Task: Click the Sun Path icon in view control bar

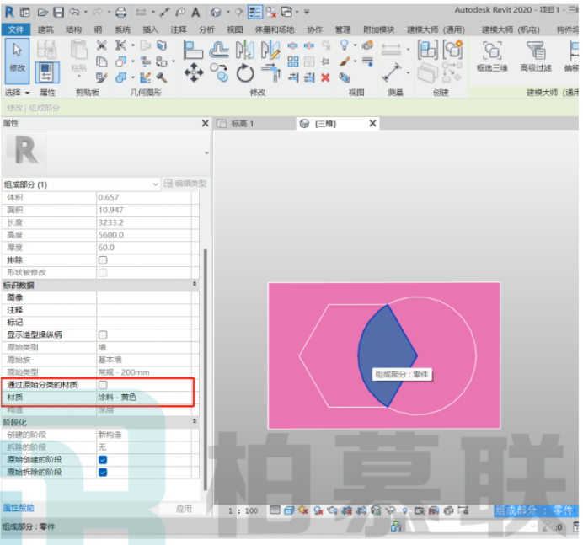Action: point(303,510)
